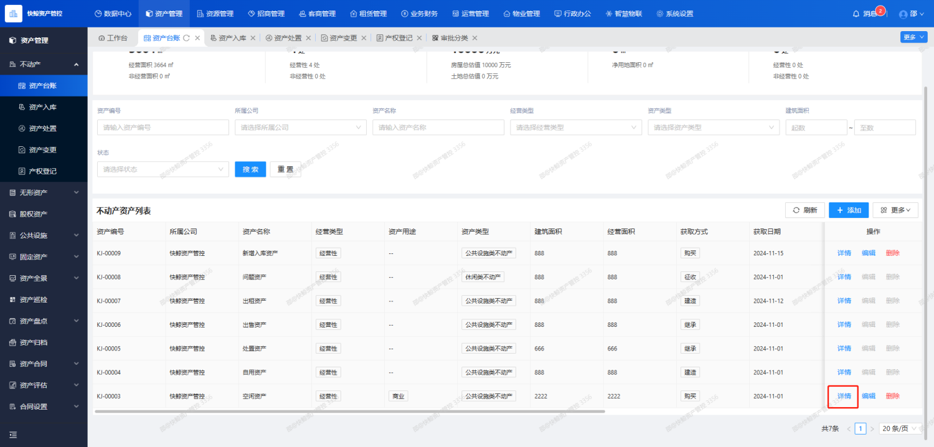
Task: Expand the 固定资产 sidebar group
Action: click(44, 256)
